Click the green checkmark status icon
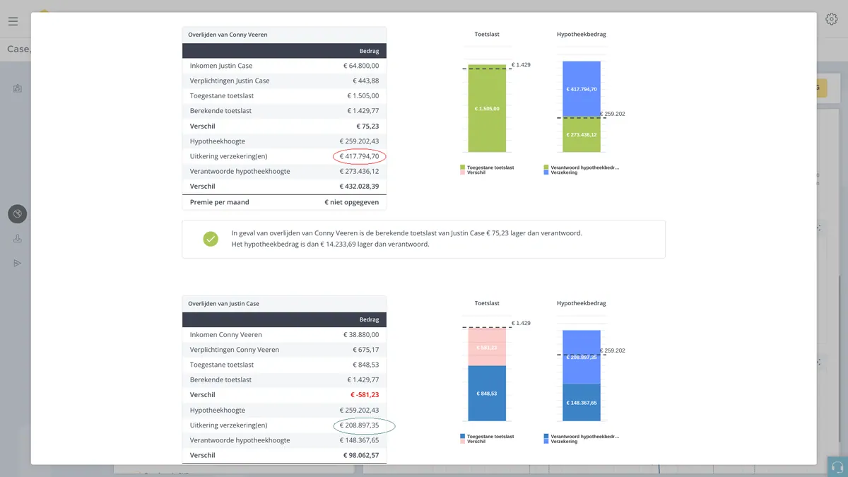Viewport: 848px width, 477px height. (211, 239)
